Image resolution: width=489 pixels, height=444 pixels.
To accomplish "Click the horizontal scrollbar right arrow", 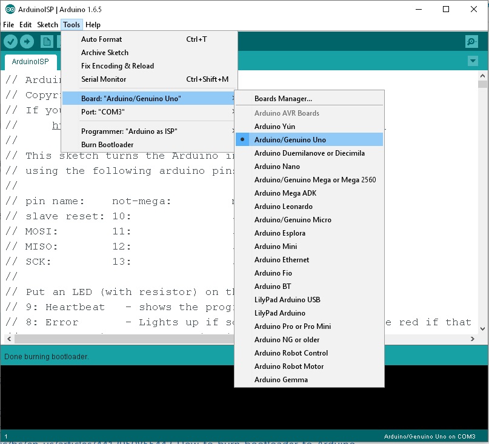I will pyautogui.click(x=473, y=339).
